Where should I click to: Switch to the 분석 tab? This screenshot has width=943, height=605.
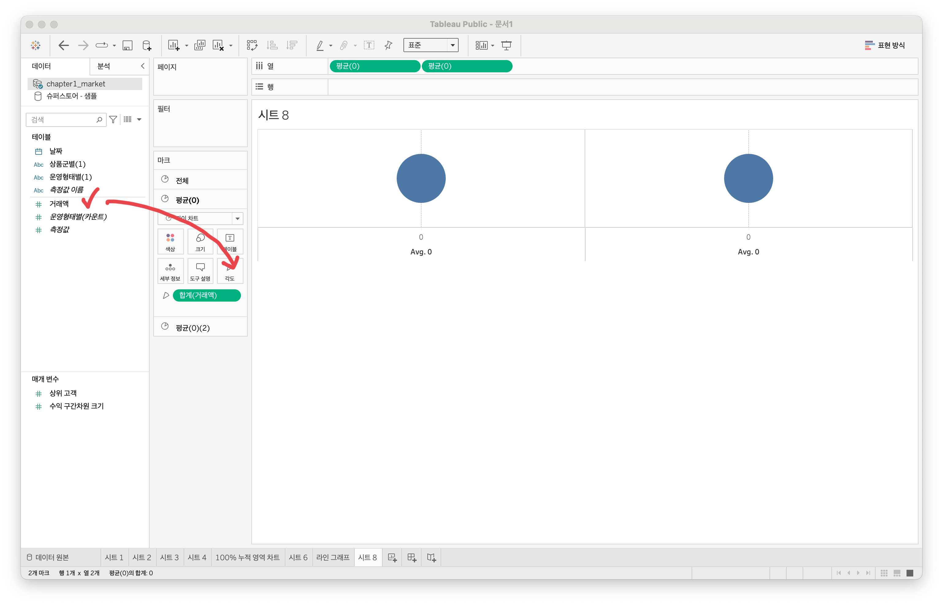(x=104, y=67)
